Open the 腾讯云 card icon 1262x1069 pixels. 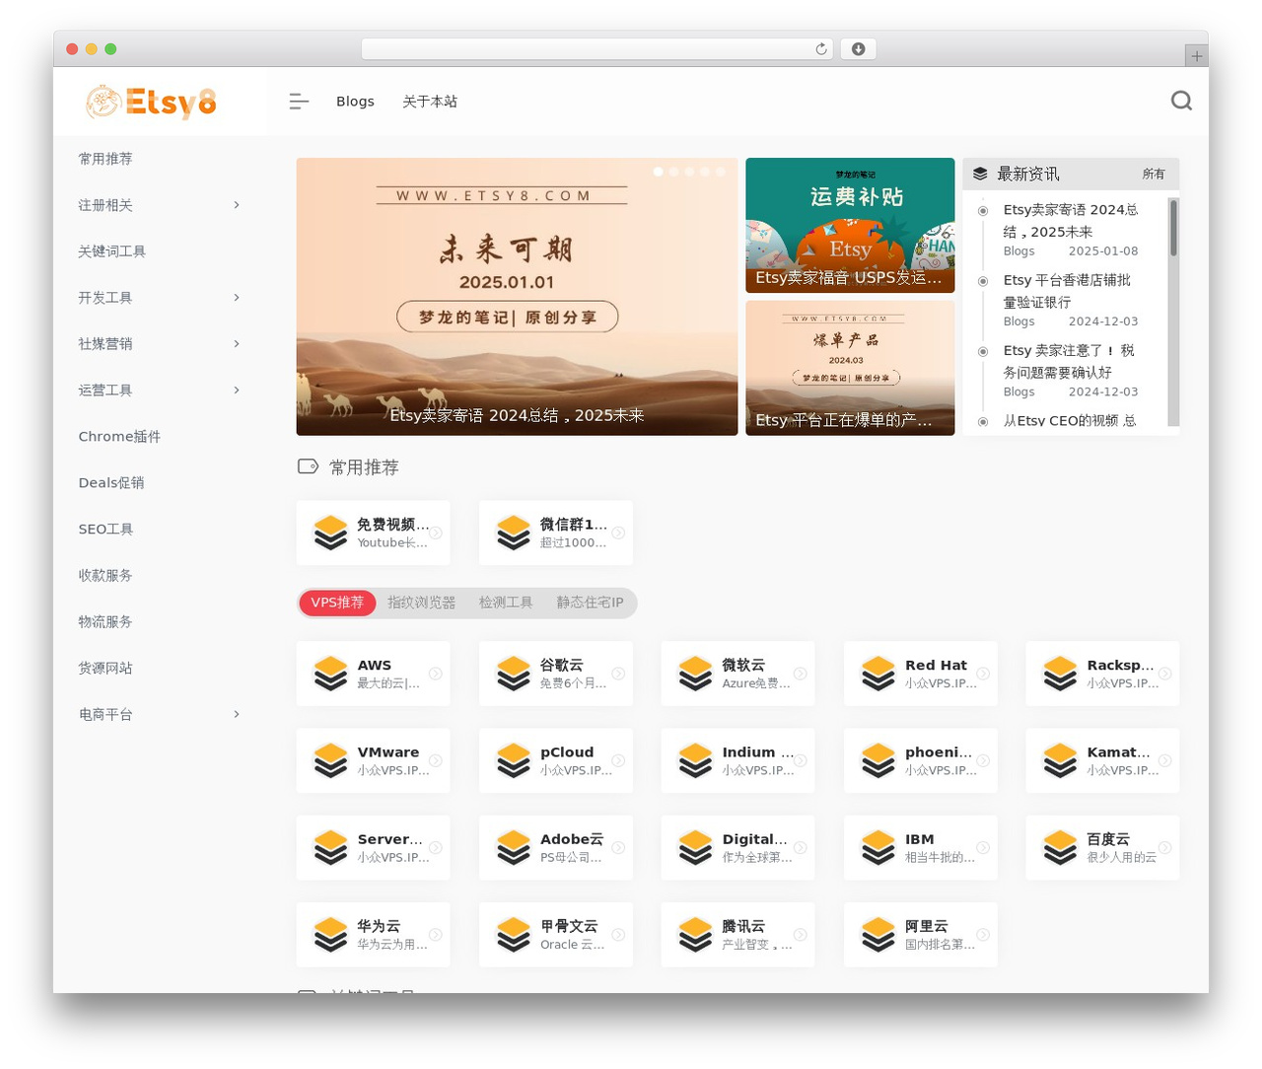point(696,934)
